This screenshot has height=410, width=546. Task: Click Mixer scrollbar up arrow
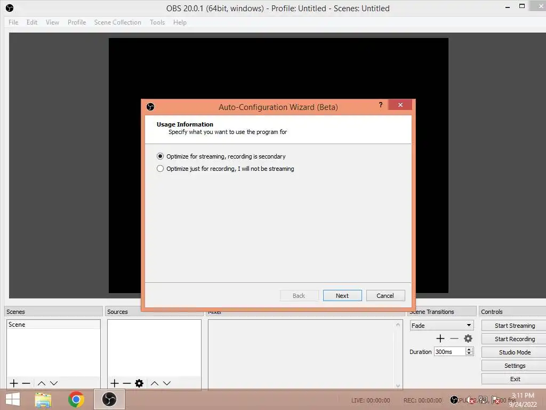click(398, 325)
